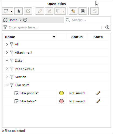Open the new file dropdown arrow

pos(11,11)
